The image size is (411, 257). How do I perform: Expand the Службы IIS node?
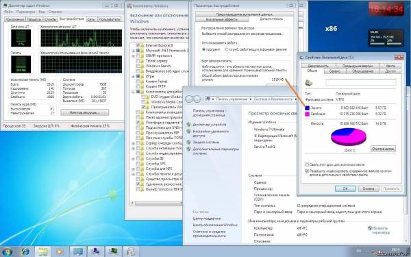point(133,159)
